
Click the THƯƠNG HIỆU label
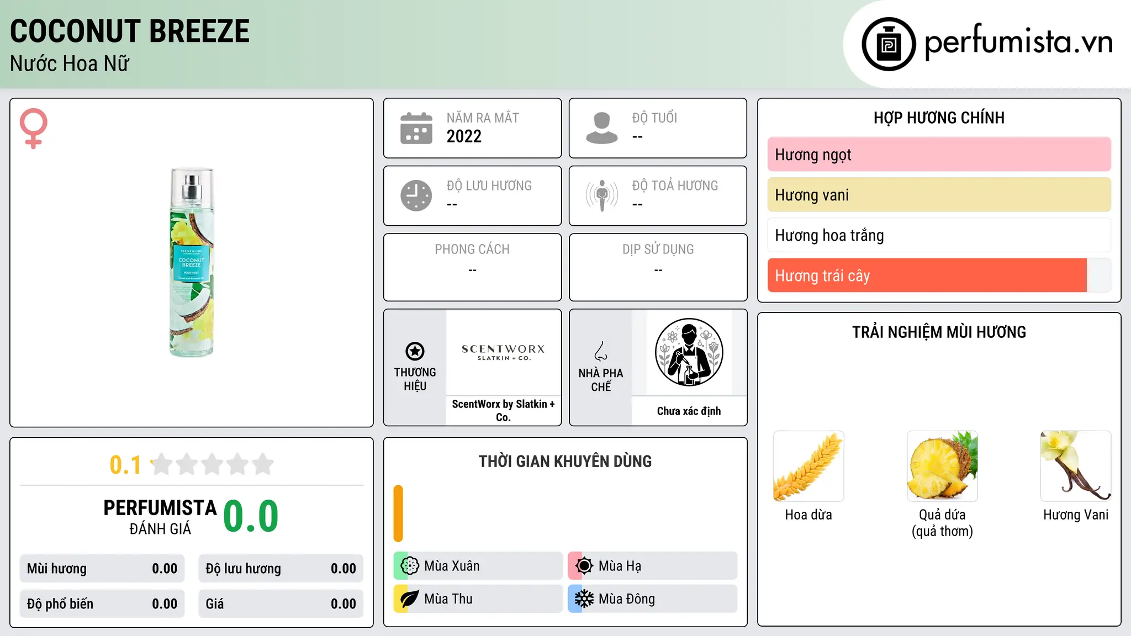coord(415,379)
